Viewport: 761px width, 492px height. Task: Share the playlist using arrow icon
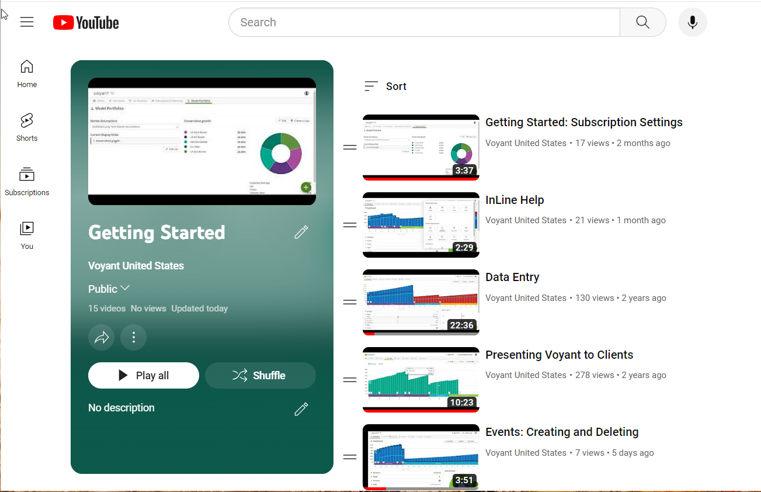(x=102, y=337)
